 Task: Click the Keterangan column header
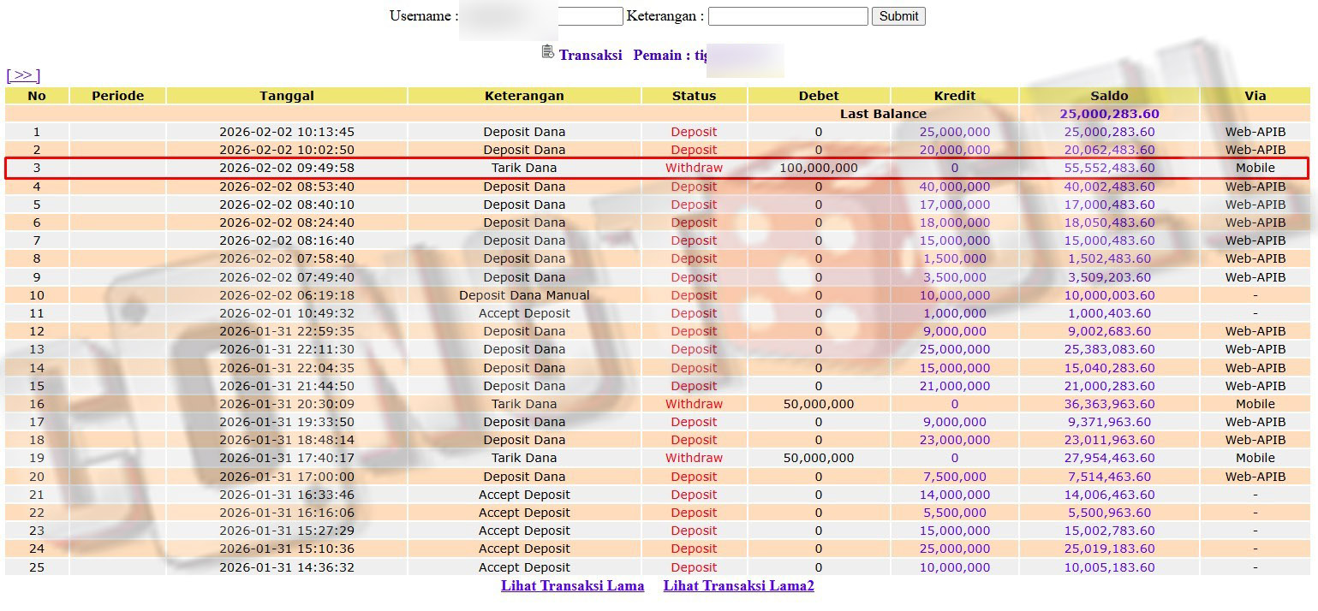(524, 96)
